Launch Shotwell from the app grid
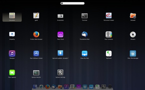The width and height of the screenshot is (145, 90). [133, 16]
